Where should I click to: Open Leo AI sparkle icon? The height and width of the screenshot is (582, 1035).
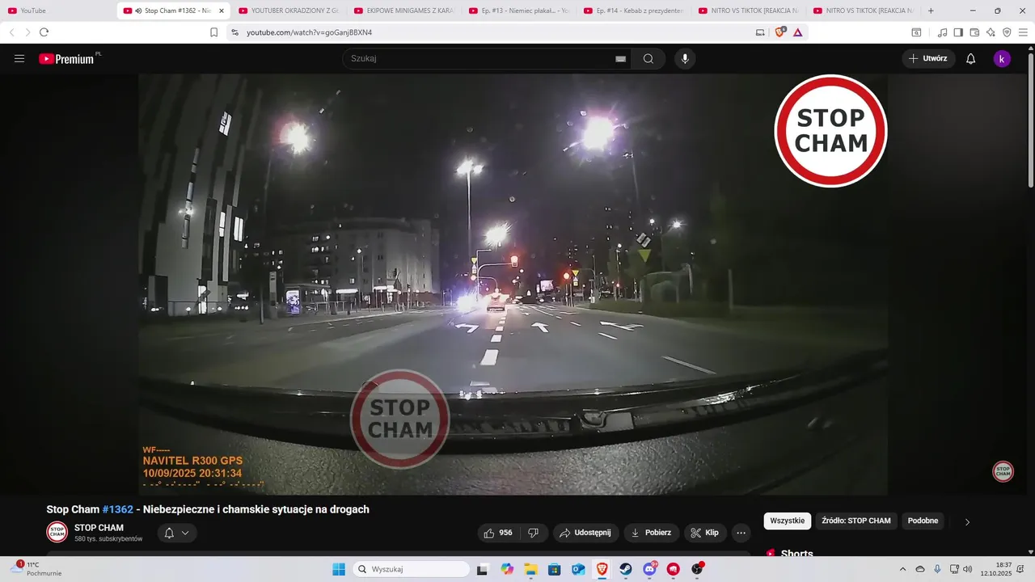pyautogui.click(x=991, y=32)
